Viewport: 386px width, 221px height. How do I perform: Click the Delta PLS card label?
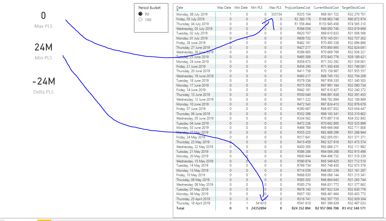click(x=43, y=92)
